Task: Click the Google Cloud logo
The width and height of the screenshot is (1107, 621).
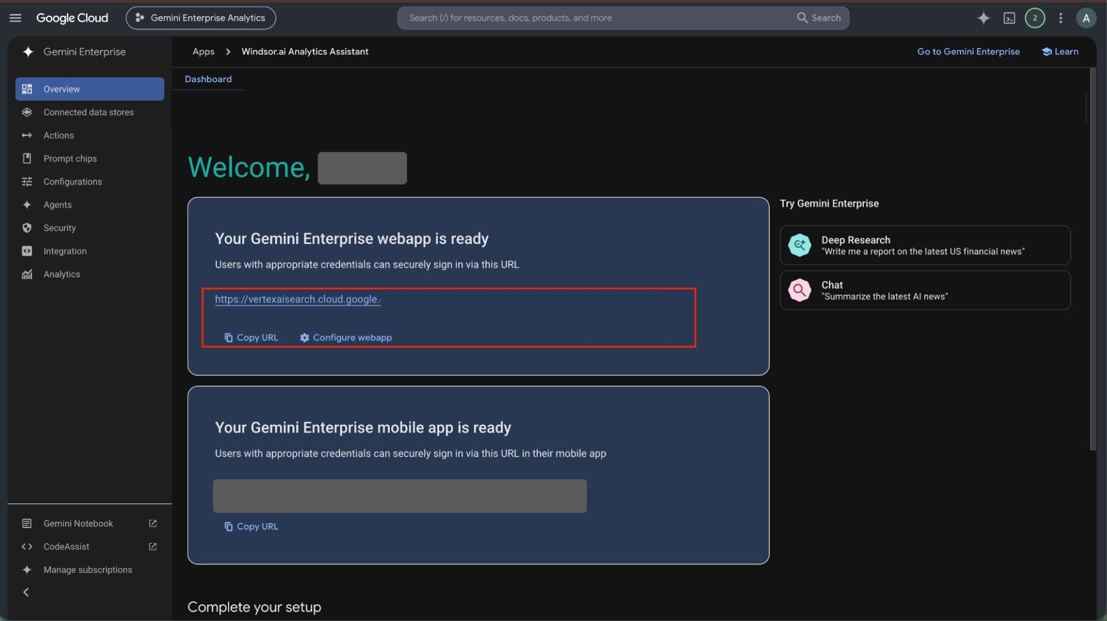Action: tap(72, 18)
